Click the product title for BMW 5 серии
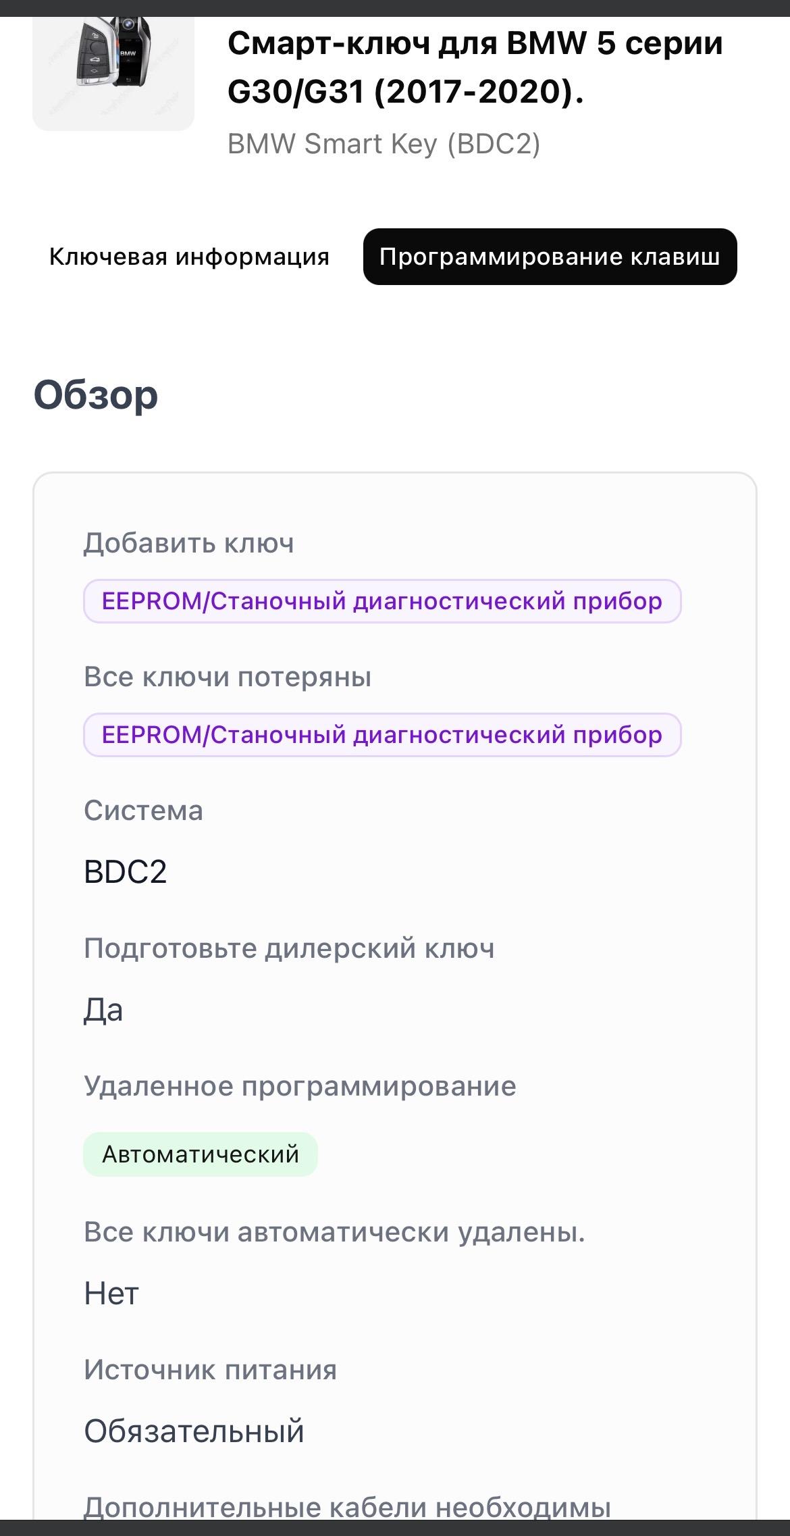 tap(475, 68)
